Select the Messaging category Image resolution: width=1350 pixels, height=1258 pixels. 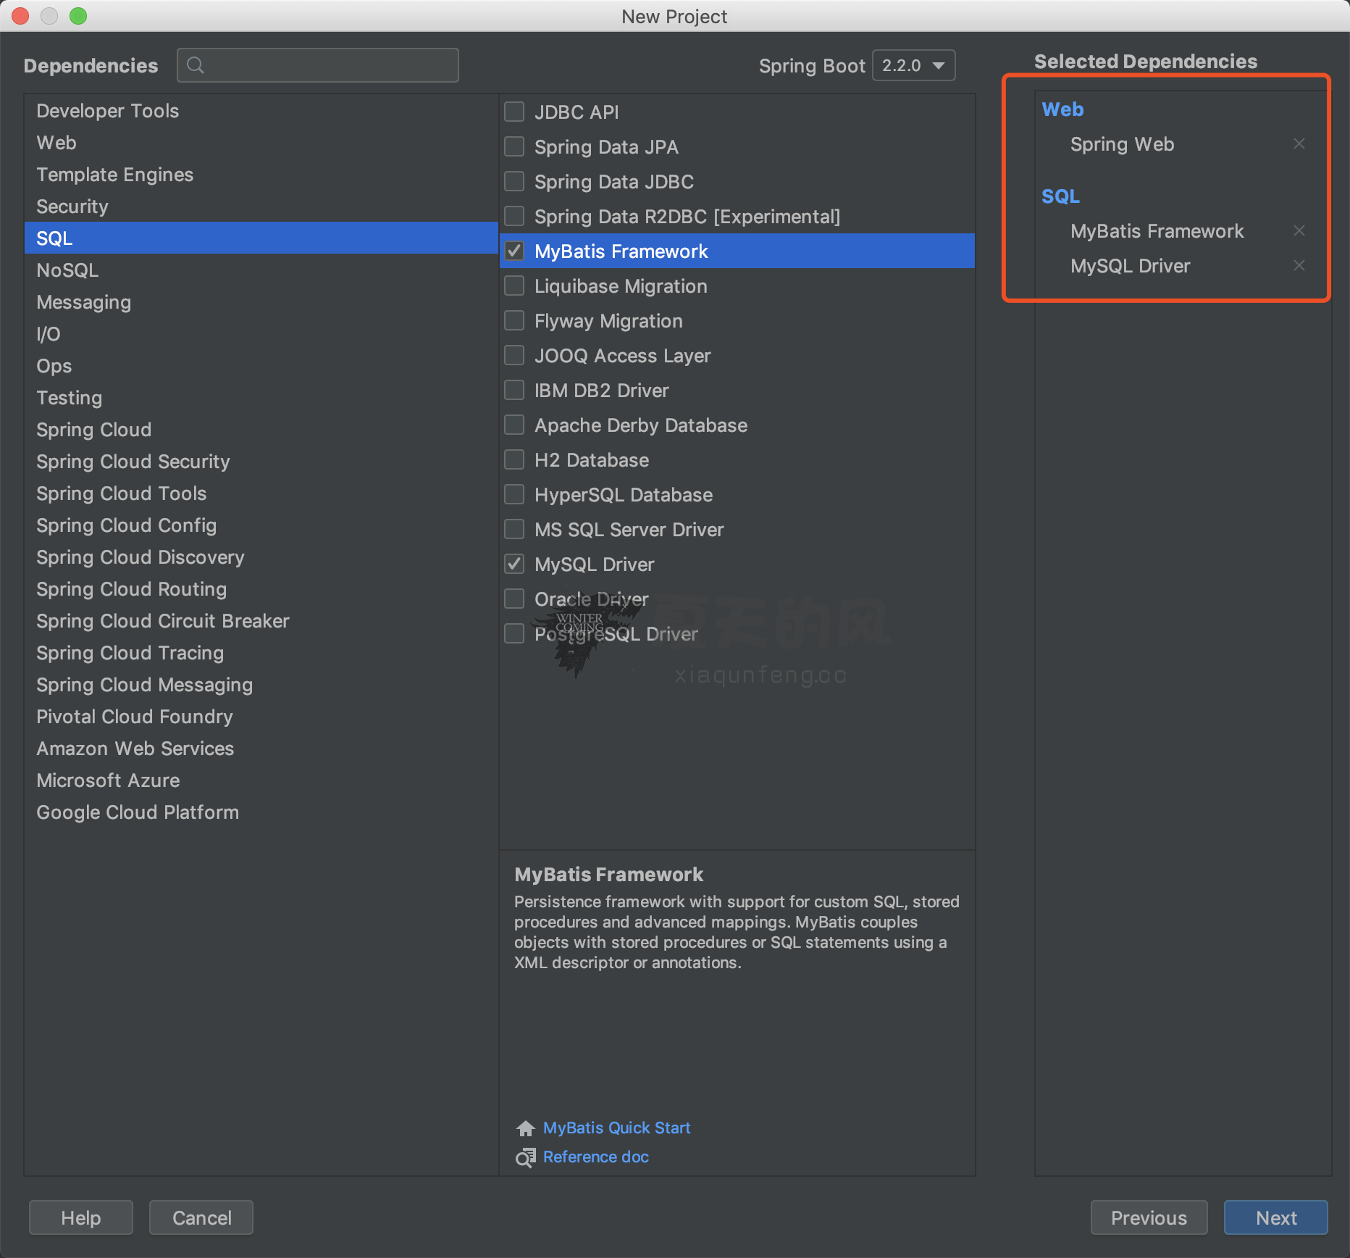(261, 302)
